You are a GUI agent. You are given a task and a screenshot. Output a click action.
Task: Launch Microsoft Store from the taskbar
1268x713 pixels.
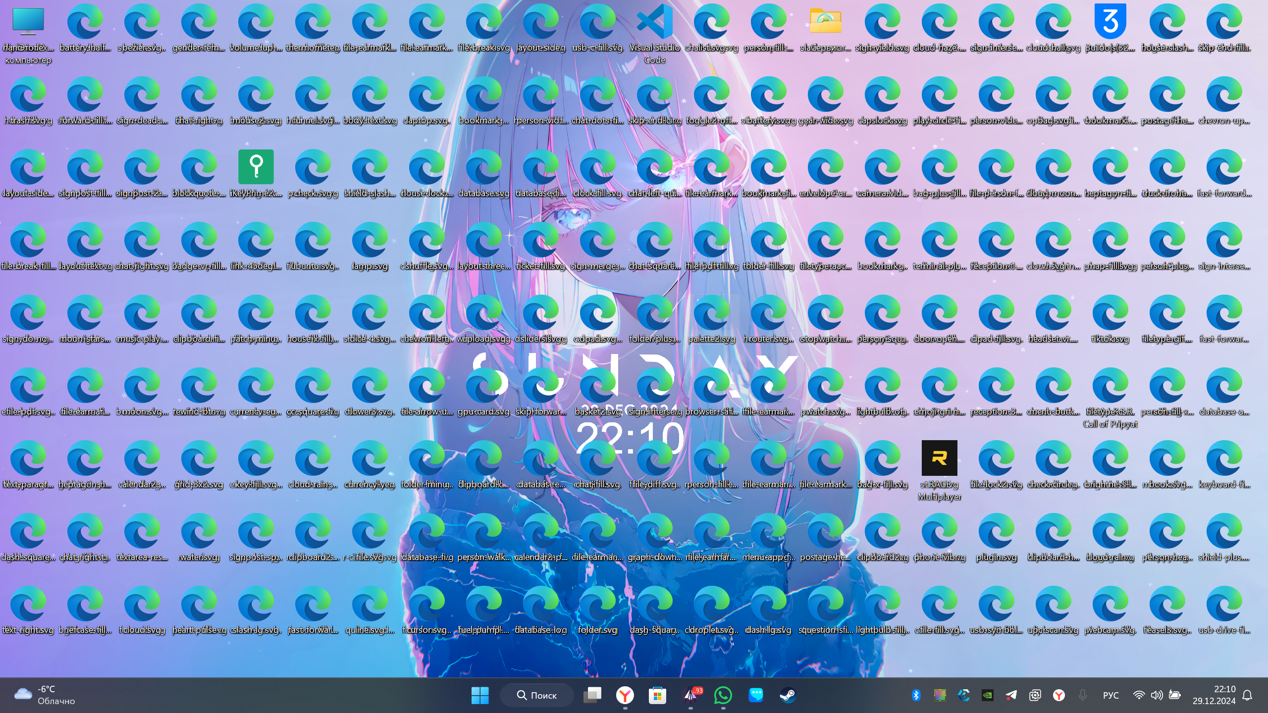click(657, 695)
